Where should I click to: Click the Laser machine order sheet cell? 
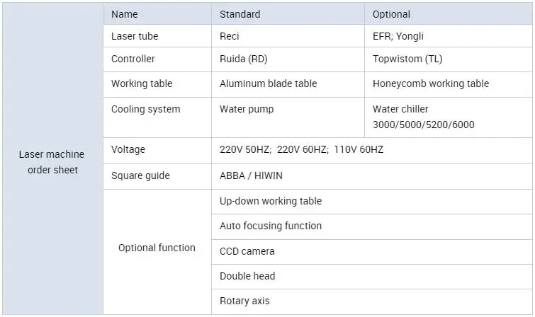(x=51, y=162)
